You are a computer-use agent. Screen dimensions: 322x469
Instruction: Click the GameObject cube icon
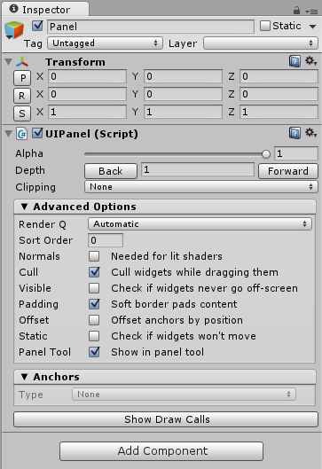[x=14, y=30]
